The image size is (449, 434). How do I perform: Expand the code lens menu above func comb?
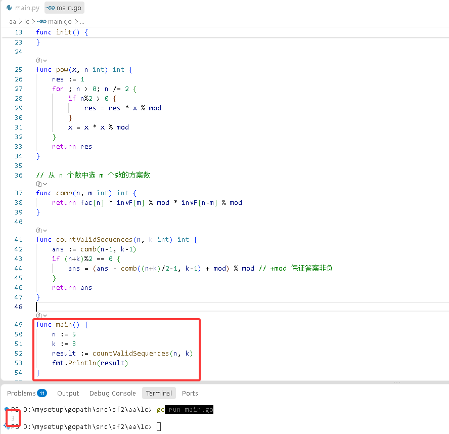41,184
